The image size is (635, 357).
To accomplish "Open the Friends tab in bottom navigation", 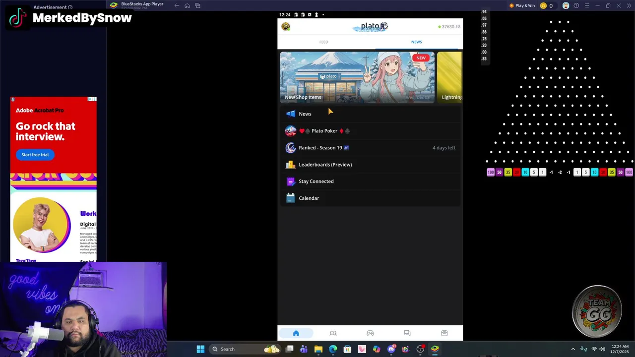I will click(333, 333).
